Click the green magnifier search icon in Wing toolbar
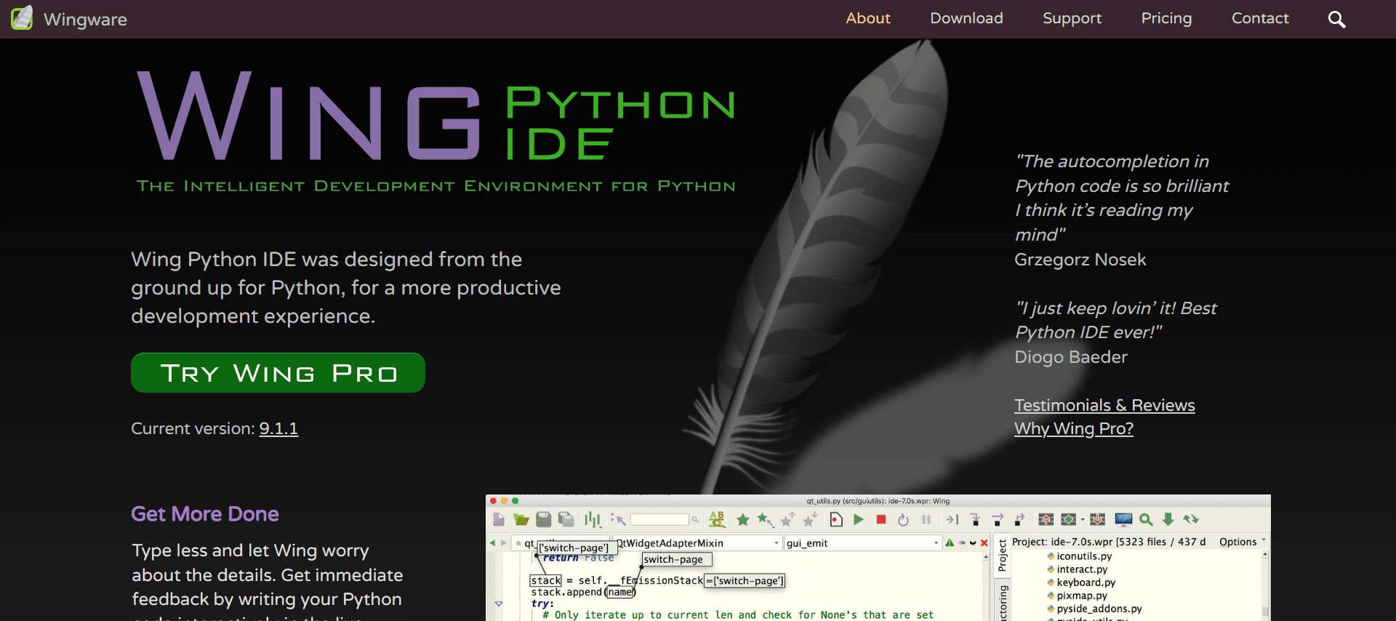 pyautogui.click(x=1146, y=519)
